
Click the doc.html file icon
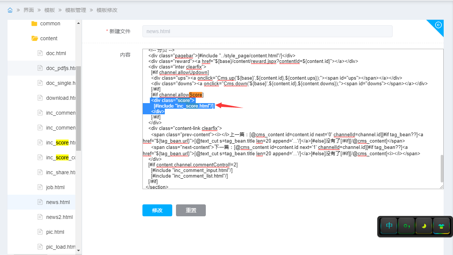click(40, 53)
